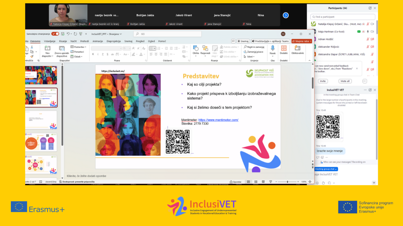
Task: Toggle the Samodejno shranjevanje autosave switch
Action: 55,34
